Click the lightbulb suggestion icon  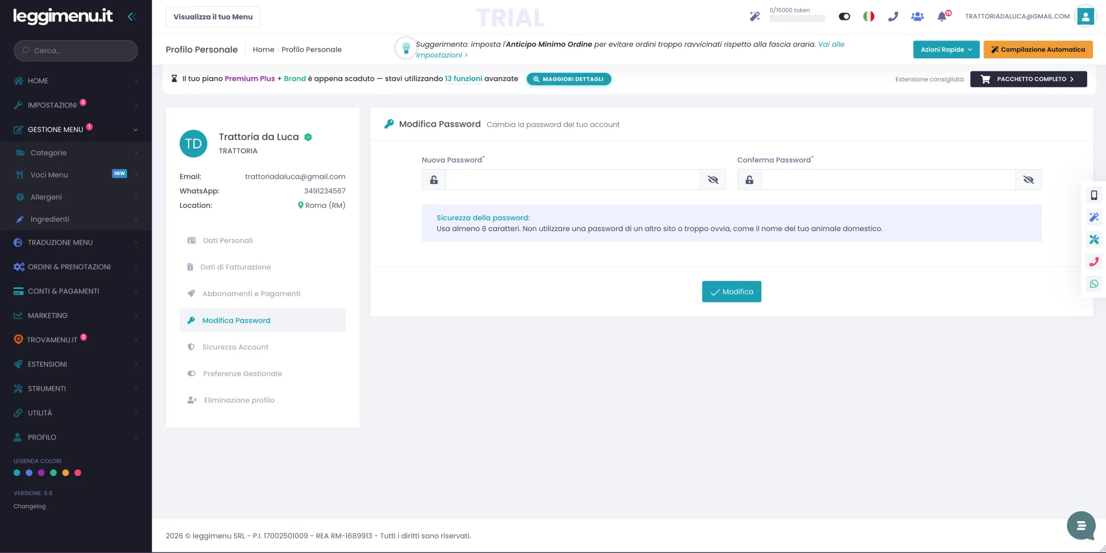click(x=406, y=48)
